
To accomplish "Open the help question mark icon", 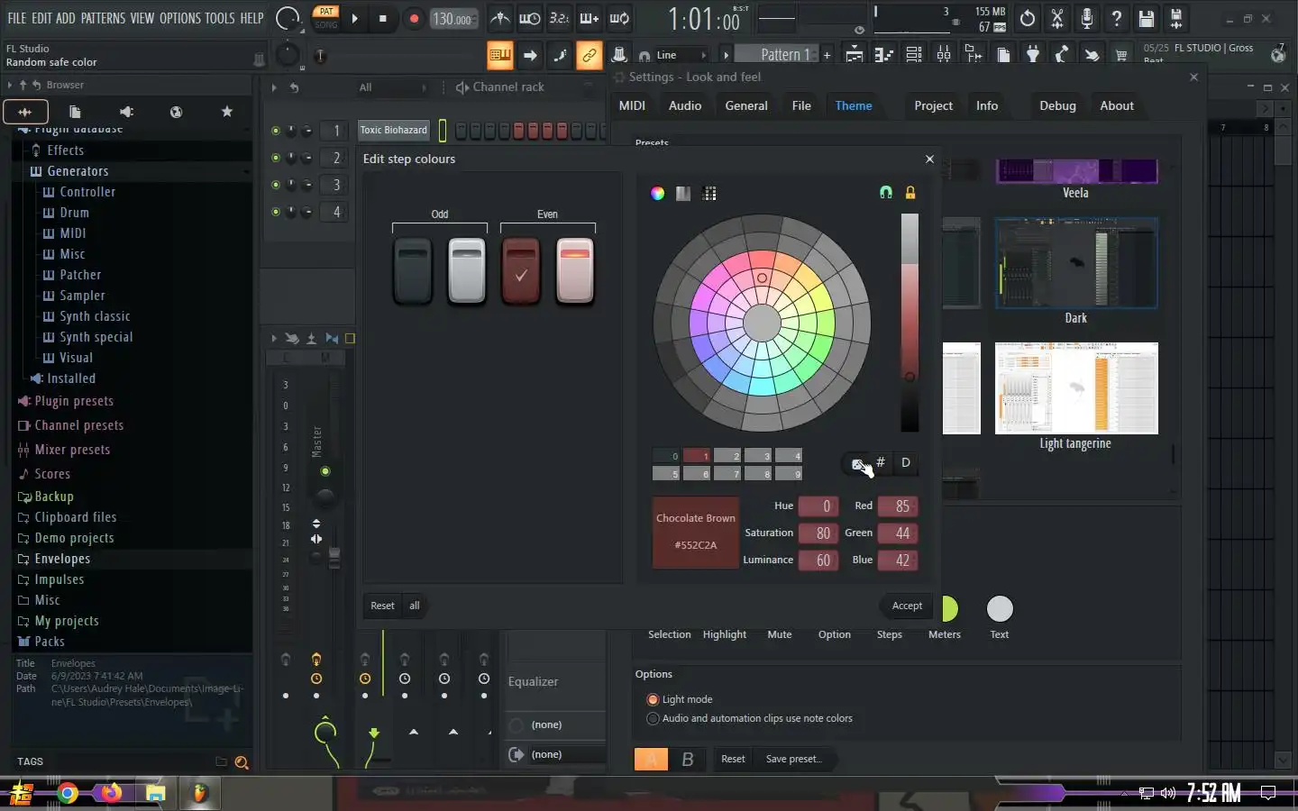I will (1117, 18).
